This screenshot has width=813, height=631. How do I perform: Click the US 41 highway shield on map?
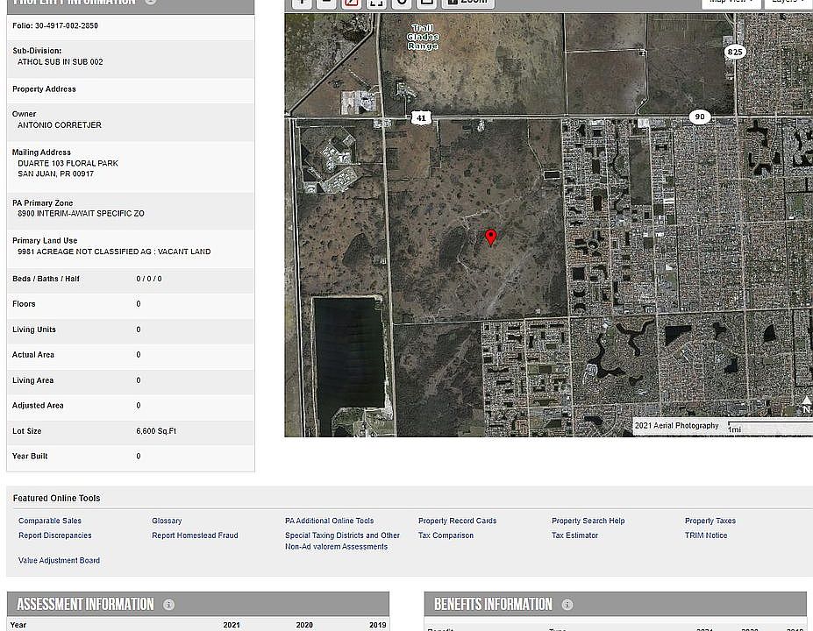tap(421, 117)
